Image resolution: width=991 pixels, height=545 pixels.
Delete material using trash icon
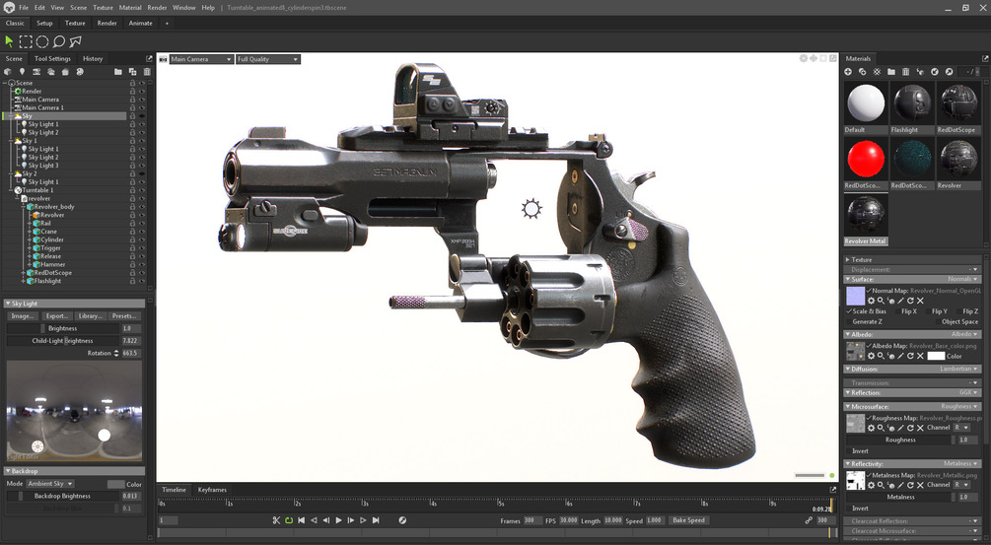[905, 72]
